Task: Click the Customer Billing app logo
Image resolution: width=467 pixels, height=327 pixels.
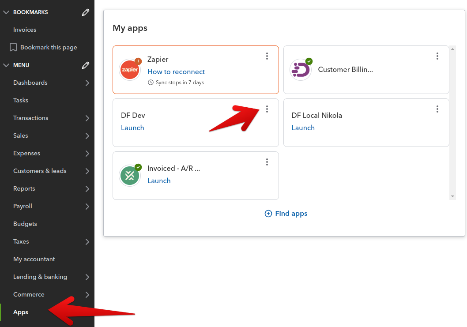Action: (300, 70)
